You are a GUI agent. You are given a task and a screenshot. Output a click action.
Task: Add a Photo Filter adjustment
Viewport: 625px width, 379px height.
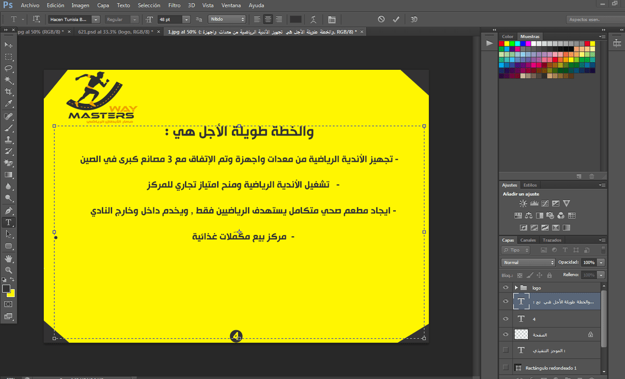tap(550, 215)
